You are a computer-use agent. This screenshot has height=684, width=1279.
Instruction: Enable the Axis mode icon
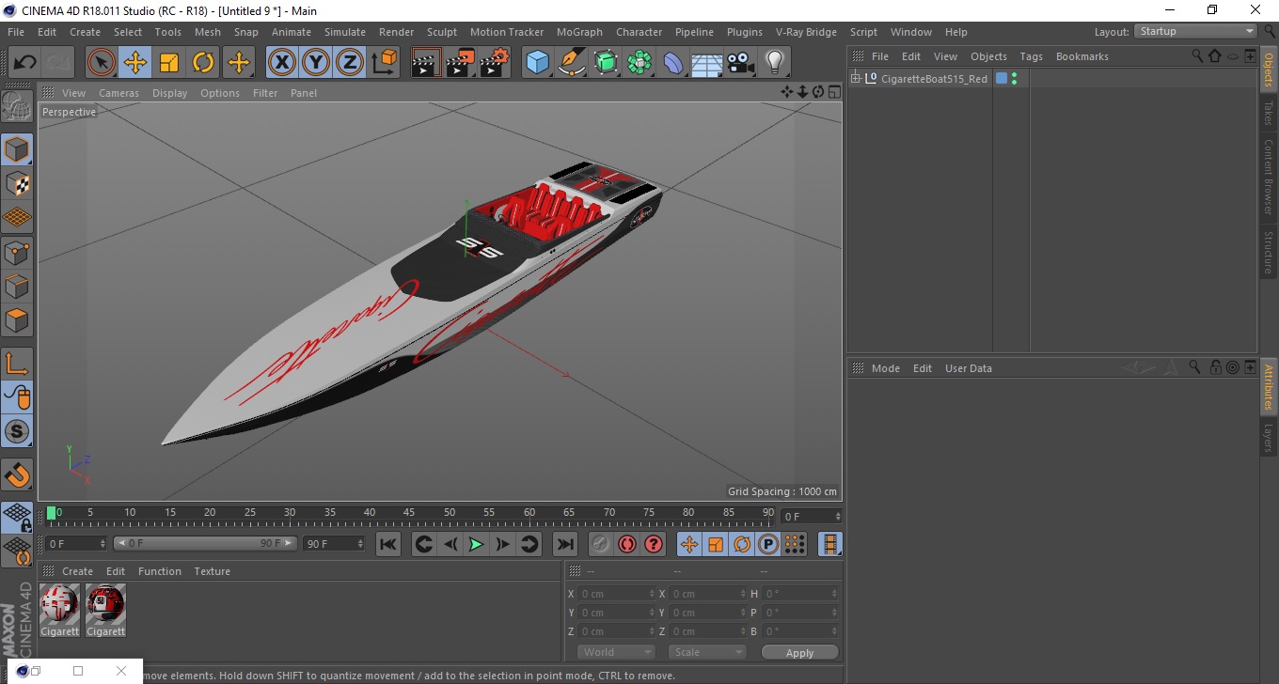[17, 364]
